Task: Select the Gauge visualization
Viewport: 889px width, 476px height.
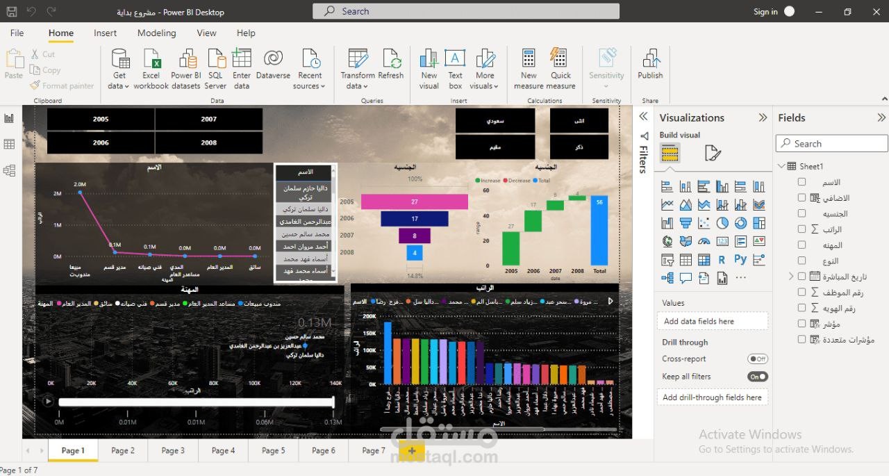Action: coord(704,241)
